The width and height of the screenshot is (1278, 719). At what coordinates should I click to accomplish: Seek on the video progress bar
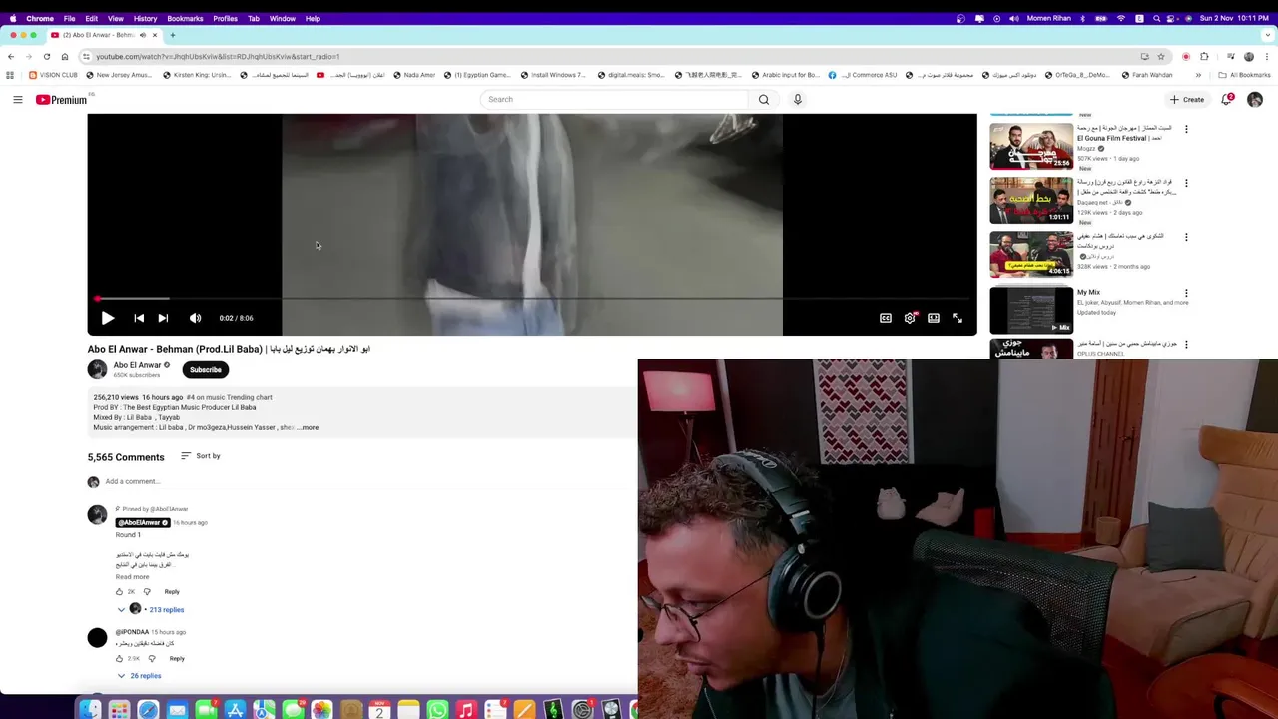(x=532, y=298)
